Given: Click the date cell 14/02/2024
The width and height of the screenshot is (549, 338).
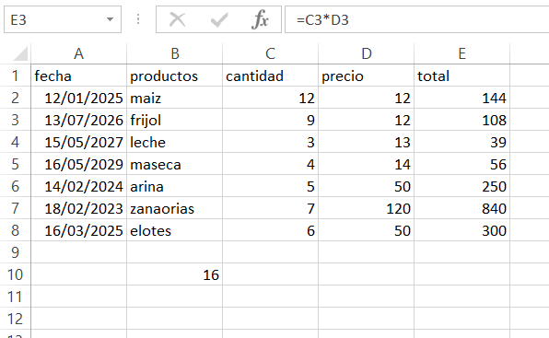Looking at the screenshot, I should pyautogui.click(x=79, y=186).
